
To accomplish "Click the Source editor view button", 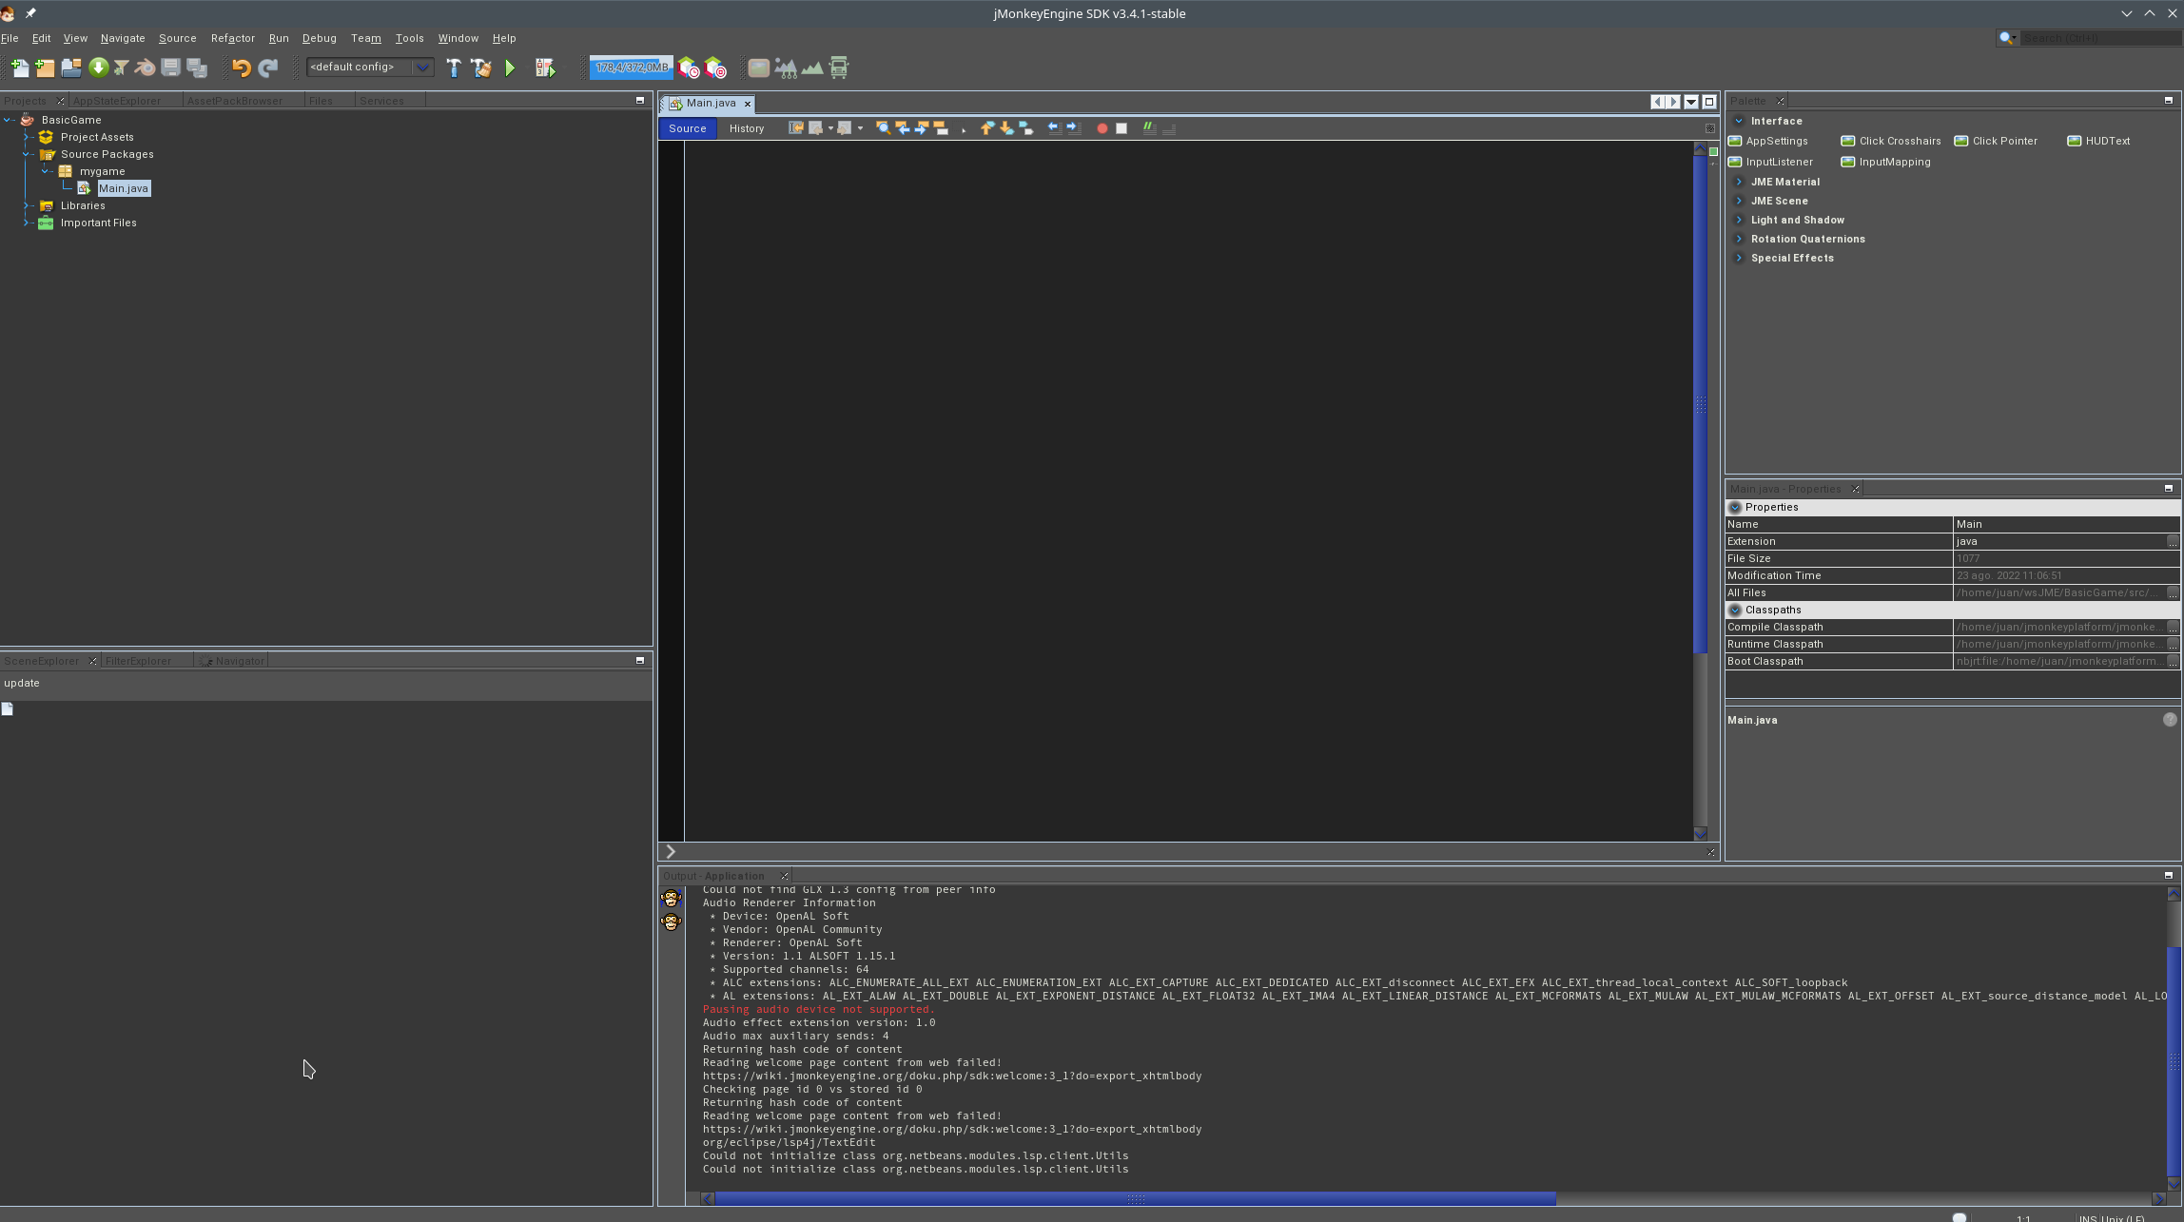I will click(687, 128).
